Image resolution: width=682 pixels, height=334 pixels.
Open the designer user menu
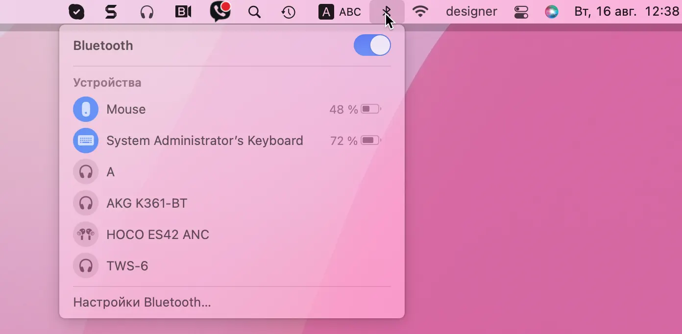[x=471, y=12]
